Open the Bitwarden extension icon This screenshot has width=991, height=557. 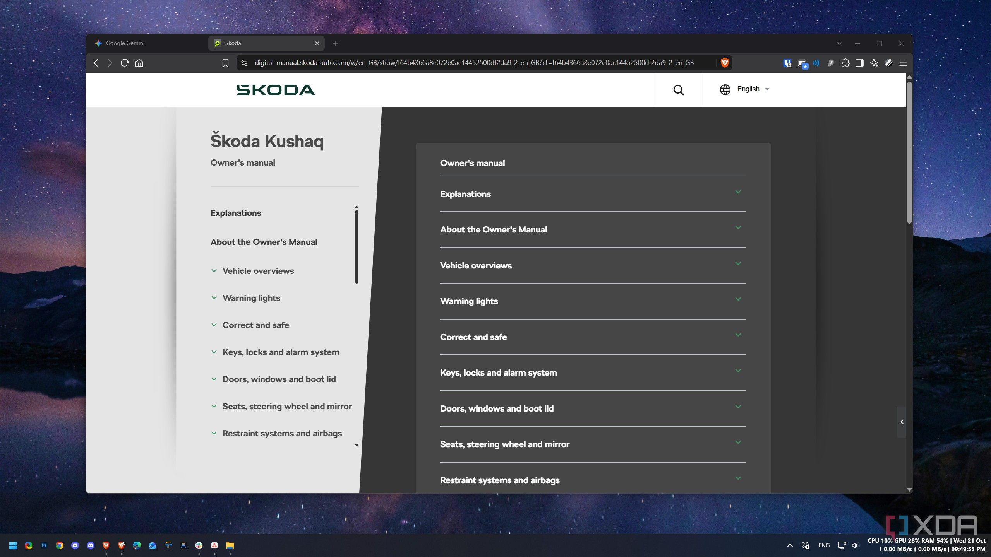click(x=787, y=63)
